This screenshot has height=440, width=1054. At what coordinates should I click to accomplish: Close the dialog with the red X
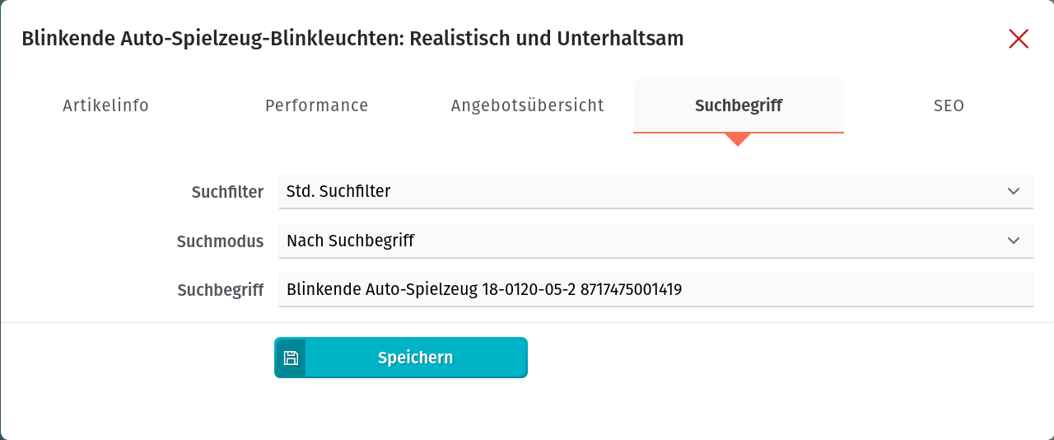coord(1019,39)
